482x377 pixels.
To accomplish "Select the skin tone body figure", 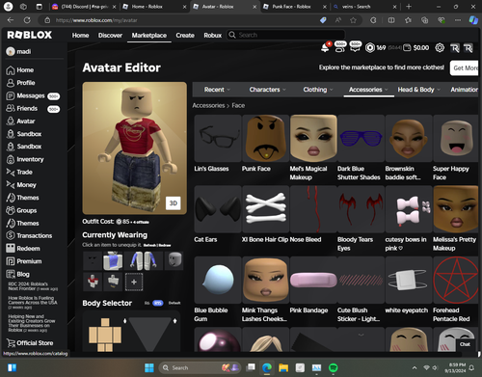I will coord(105,335).
